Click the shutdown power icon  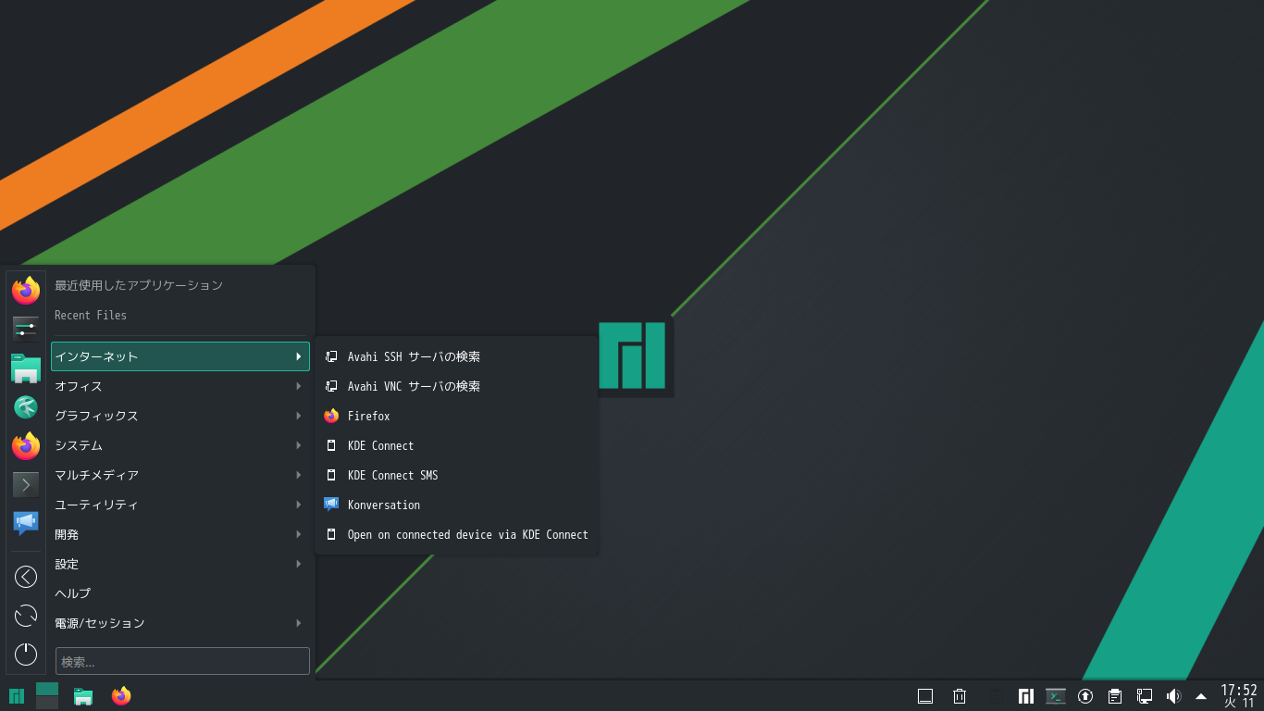click(x=26, y=655)
